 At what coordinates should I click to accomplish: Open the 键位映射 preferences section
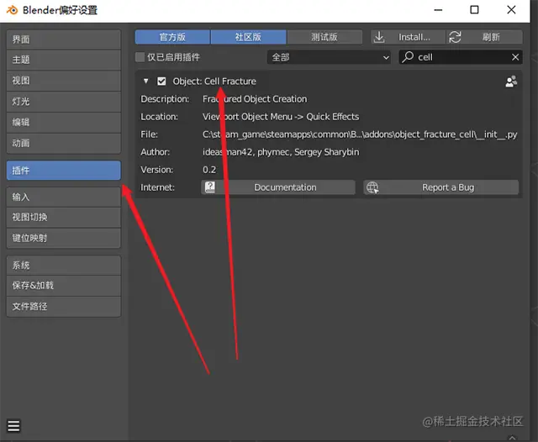point(64,239)
